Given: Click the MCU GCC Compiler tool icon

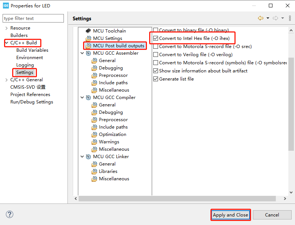Looking at the screenshot, I should coord(88,98).
